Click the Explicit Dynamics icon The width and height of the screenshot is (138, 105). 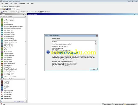coord(2,25)
